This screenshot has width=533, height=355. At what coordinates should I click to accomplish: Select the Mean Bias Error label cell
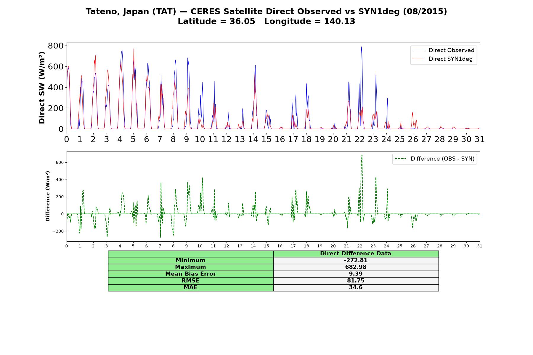click(x=190, y=274)
